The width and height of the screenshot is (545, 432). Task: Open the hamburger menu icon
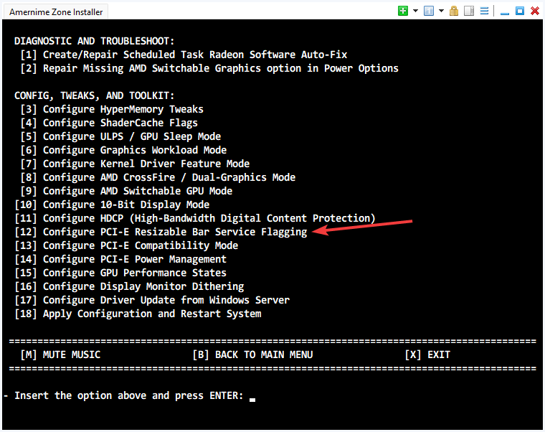point(484,11)
